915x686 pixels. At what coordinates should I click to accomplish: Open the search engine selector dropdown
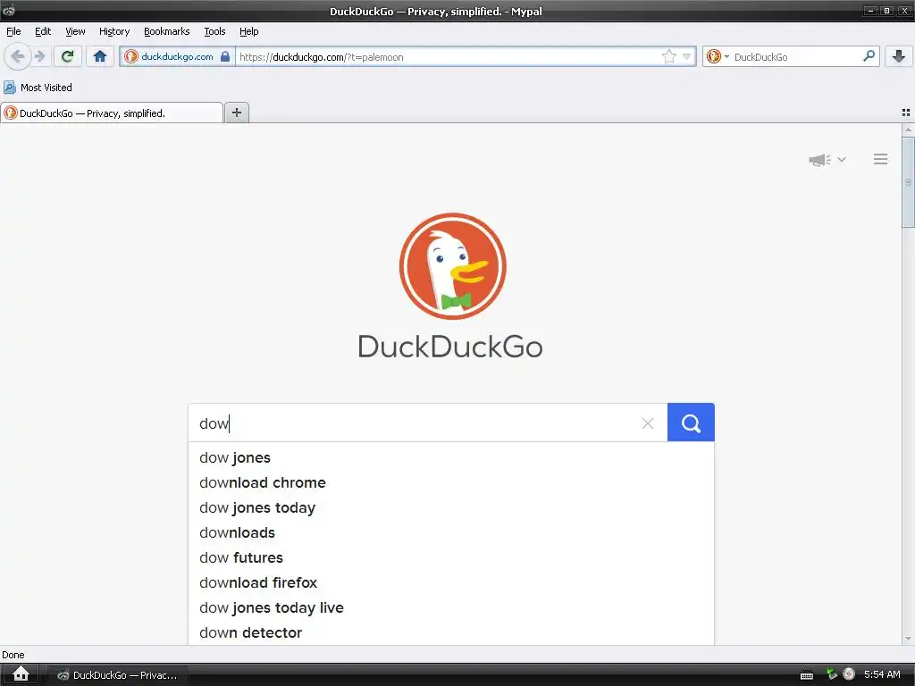tap(718, 56)
